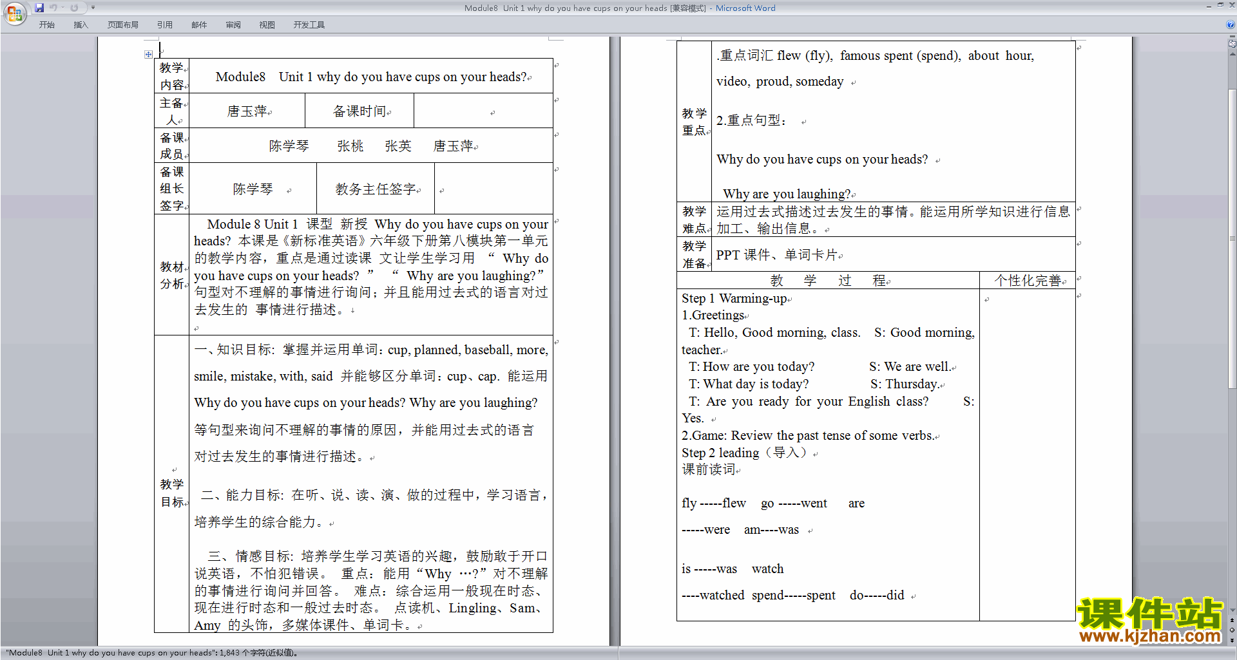Click the 教学重点 label on second page
Viewport: 1237px width, 660px height.
695,122
